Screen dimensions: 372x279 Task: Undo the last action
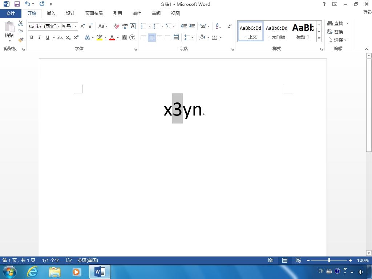coord(28,4)
